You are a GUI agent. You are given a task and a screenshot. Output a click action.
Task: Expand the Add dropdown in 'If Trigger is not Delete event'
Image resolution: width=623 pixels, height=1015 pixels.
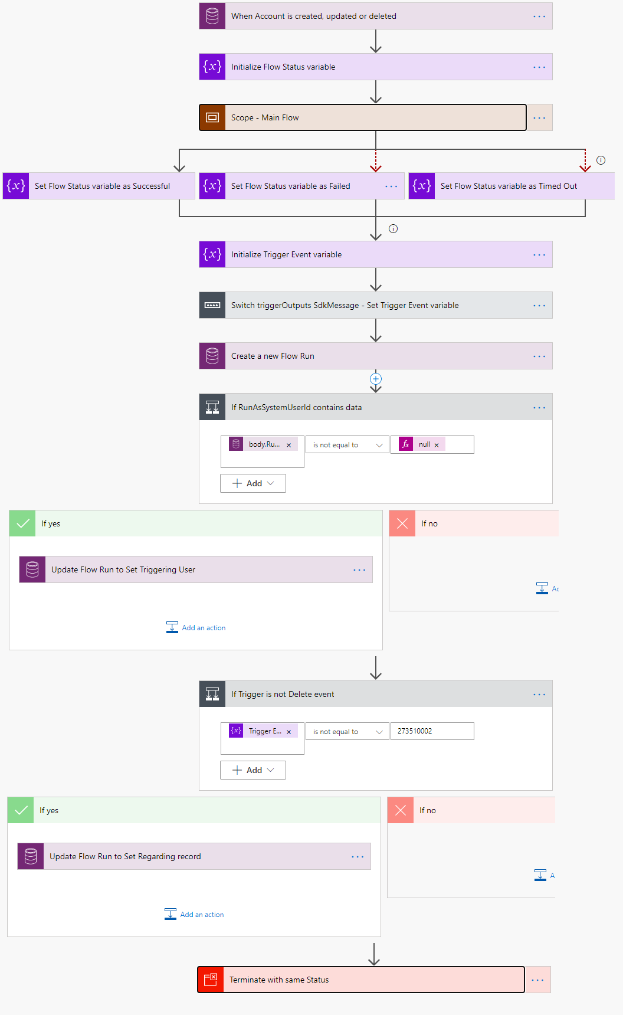[253, 770]
